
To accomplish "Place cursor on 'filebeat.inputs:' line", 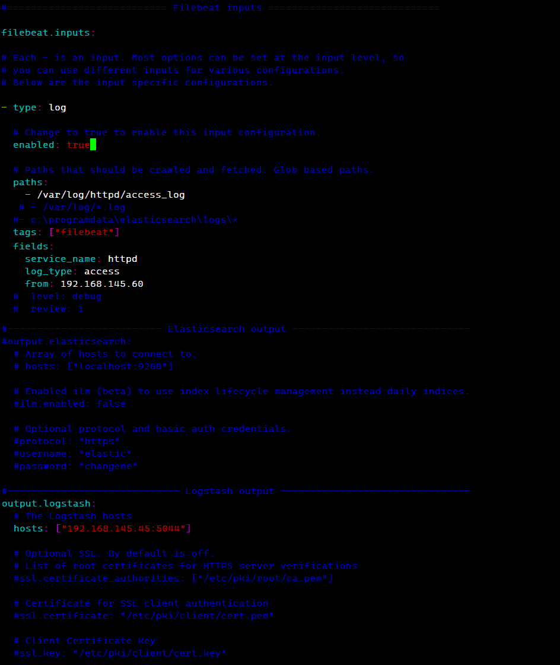I will 48,33.
